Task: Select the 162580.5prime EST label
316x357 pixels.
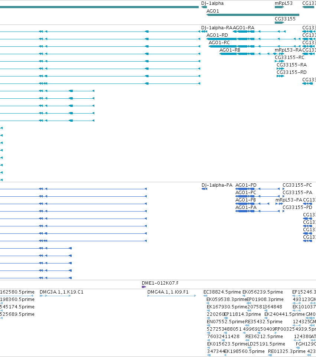Action: coord(17,292)
